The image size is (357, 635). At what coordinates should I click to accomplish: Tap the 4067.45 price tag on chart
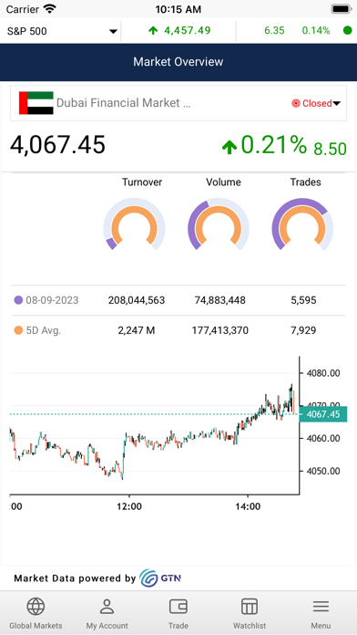(x=323, y=414)
